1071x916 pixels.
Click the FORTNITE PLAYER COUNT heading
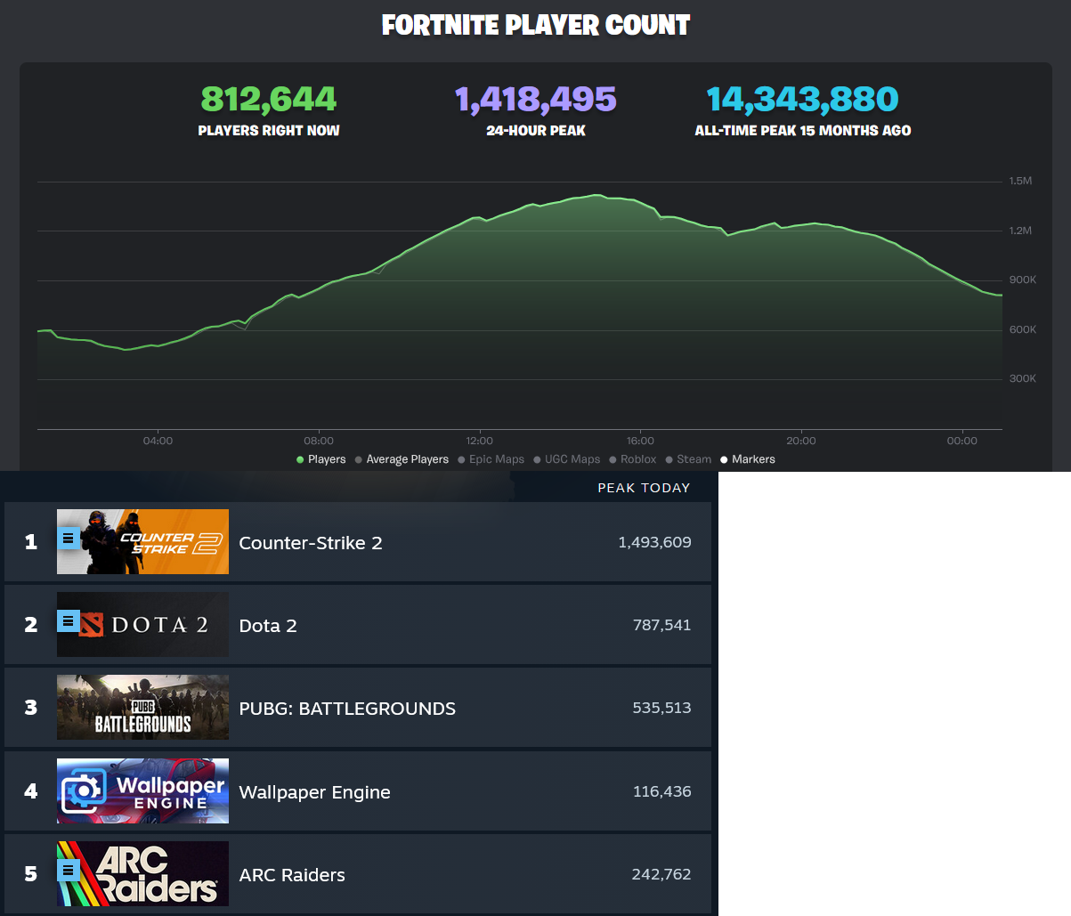[536, 25]
